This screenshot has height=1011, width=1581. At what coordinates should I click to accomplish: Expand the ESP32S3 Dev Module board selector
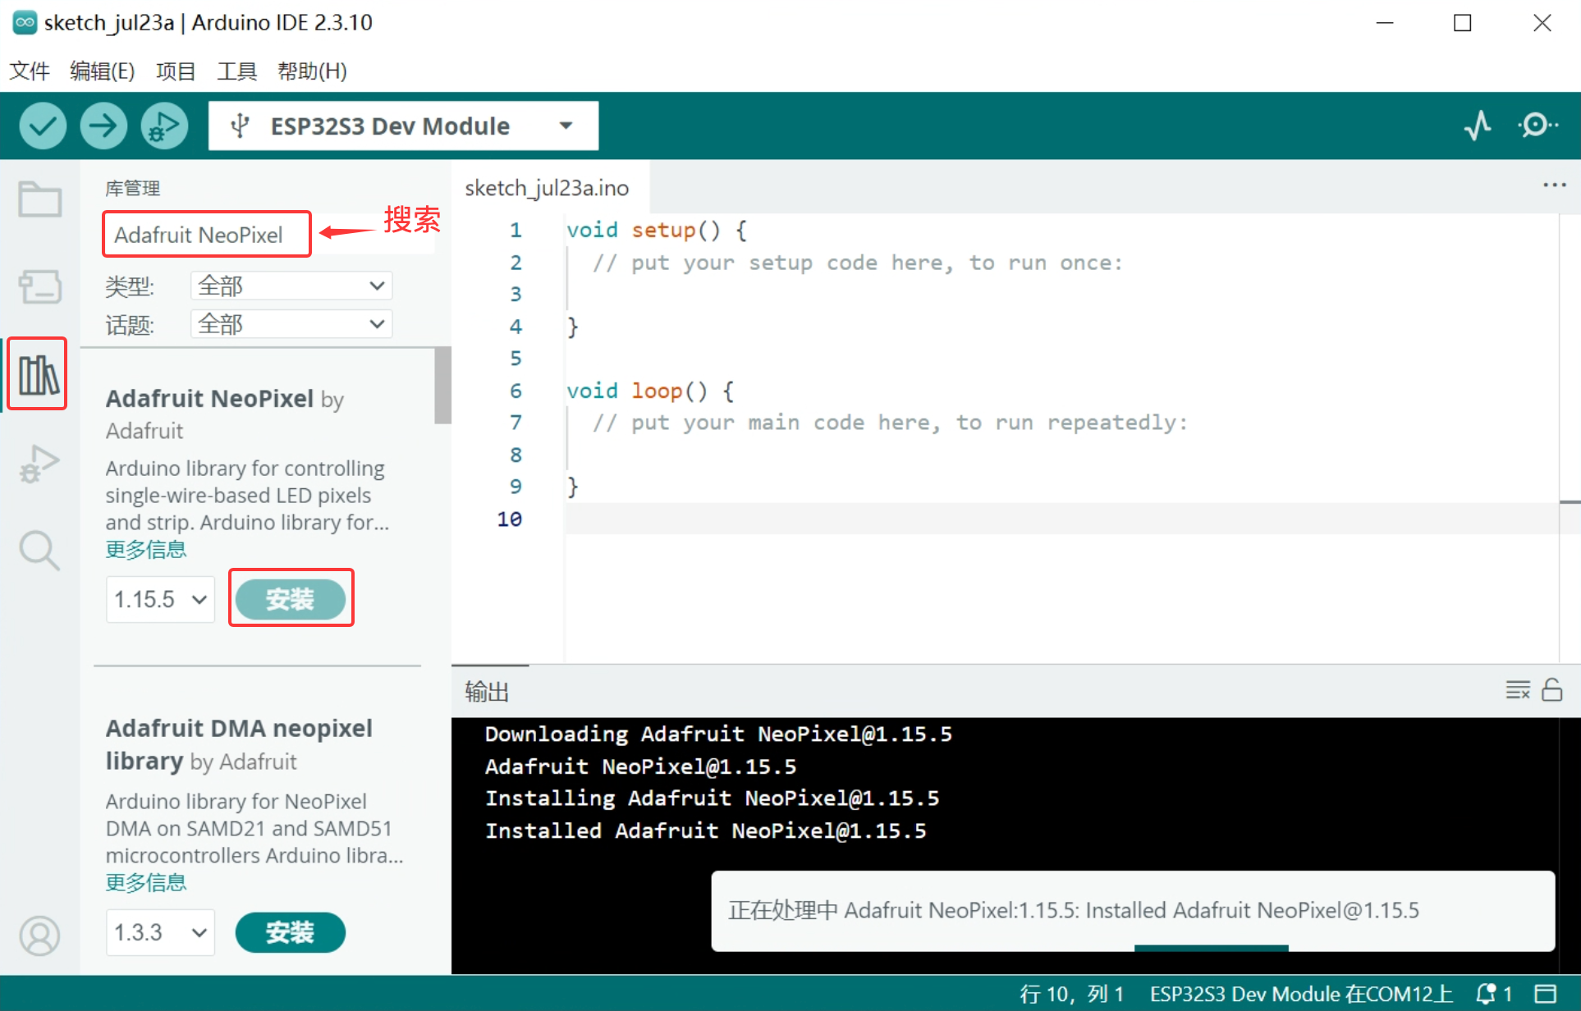pos(403,126)
